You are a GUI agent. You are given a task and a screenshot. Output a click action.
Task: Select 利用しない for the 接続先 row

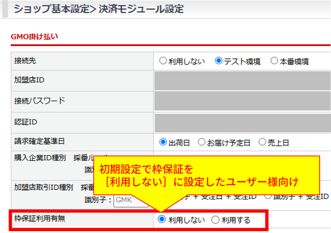pyautogui.click(x=163, y=61)
